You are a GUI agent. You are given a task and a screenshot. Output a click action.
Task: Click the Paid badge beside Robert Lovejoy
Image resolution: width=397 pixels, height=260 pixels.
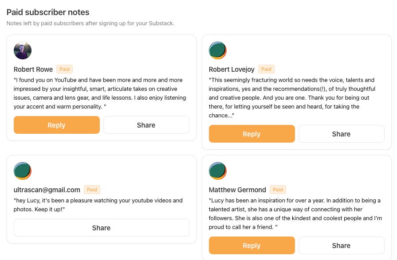266,69
